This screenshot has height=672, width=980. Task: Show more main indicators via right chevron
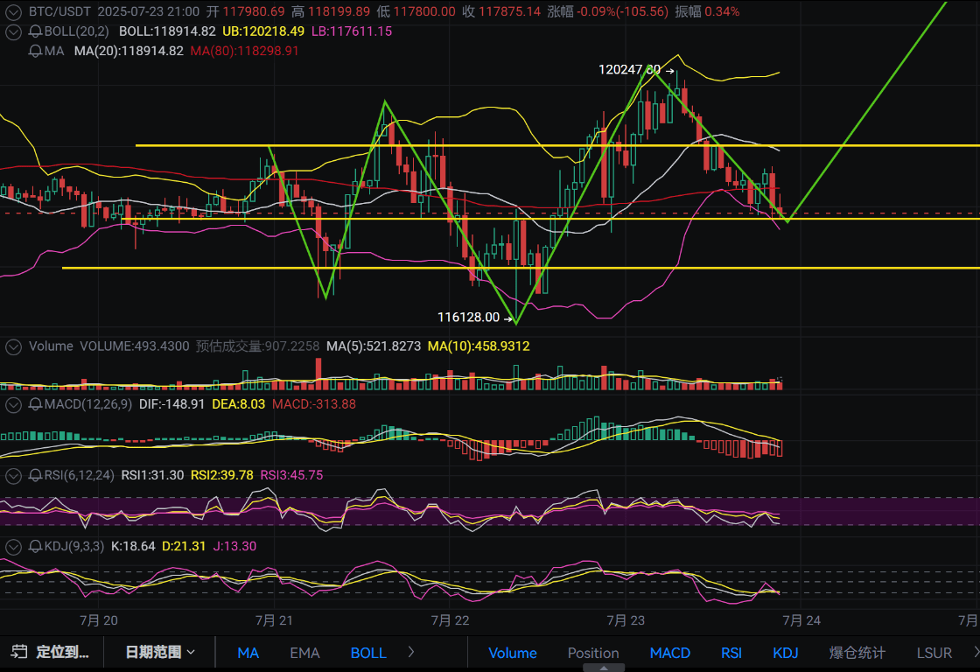(x=410, y=652)
